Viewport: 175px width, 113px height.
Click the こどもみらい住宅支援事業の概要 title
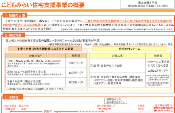coord(43,5)
